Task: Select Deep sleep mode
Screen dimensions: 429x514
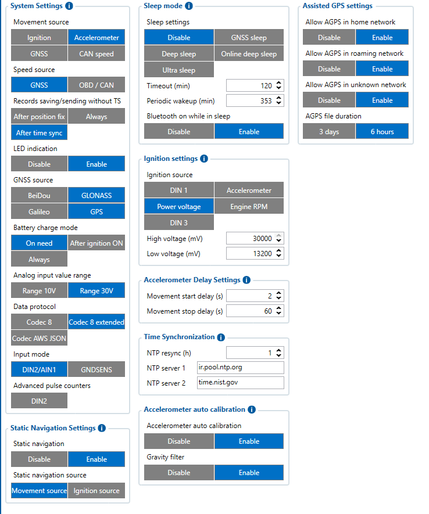Action: point(179,53)
